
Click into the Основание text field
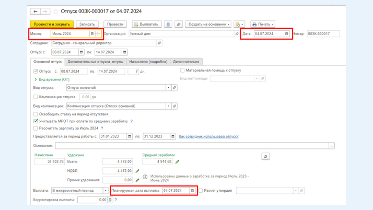(192, 146)
